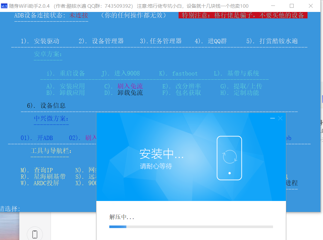This screenshot has height=240, width=323.
Task: Click the phone sync icon in the installer
Action: tap(229, 158)
